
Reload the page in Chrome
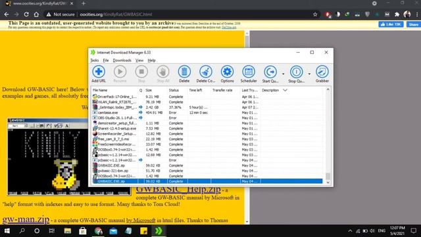(x=26, y=14)
